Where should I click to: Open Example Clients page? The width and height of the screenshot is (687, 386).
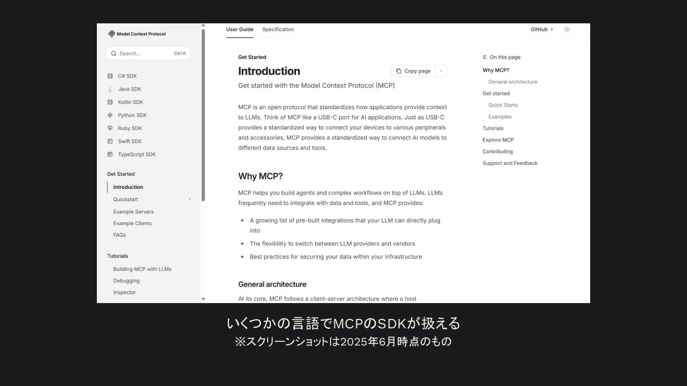pyautogui.click(x=133, y=223)
